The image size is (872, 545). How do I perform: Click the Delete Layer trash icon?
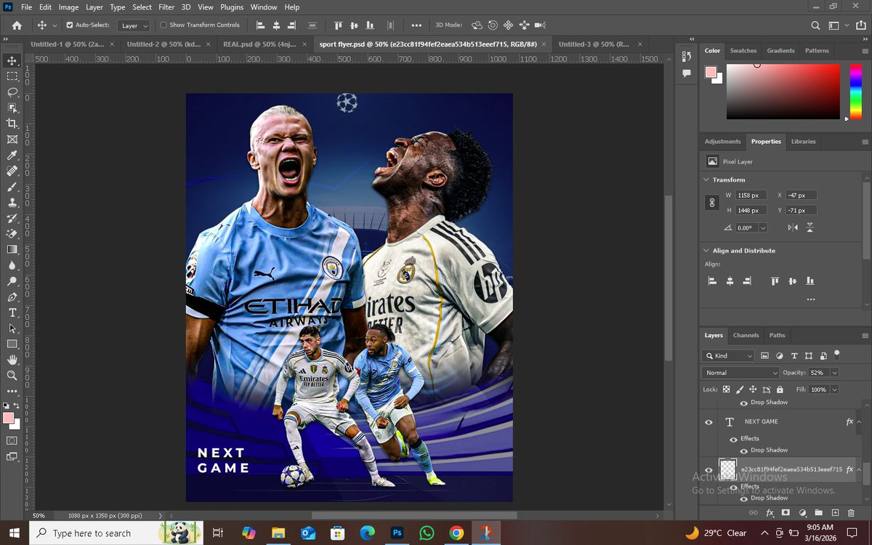click(852, 513)
